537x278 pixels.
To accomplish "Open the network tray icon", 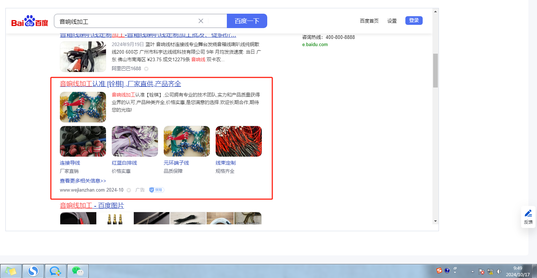I will [490, 272].
